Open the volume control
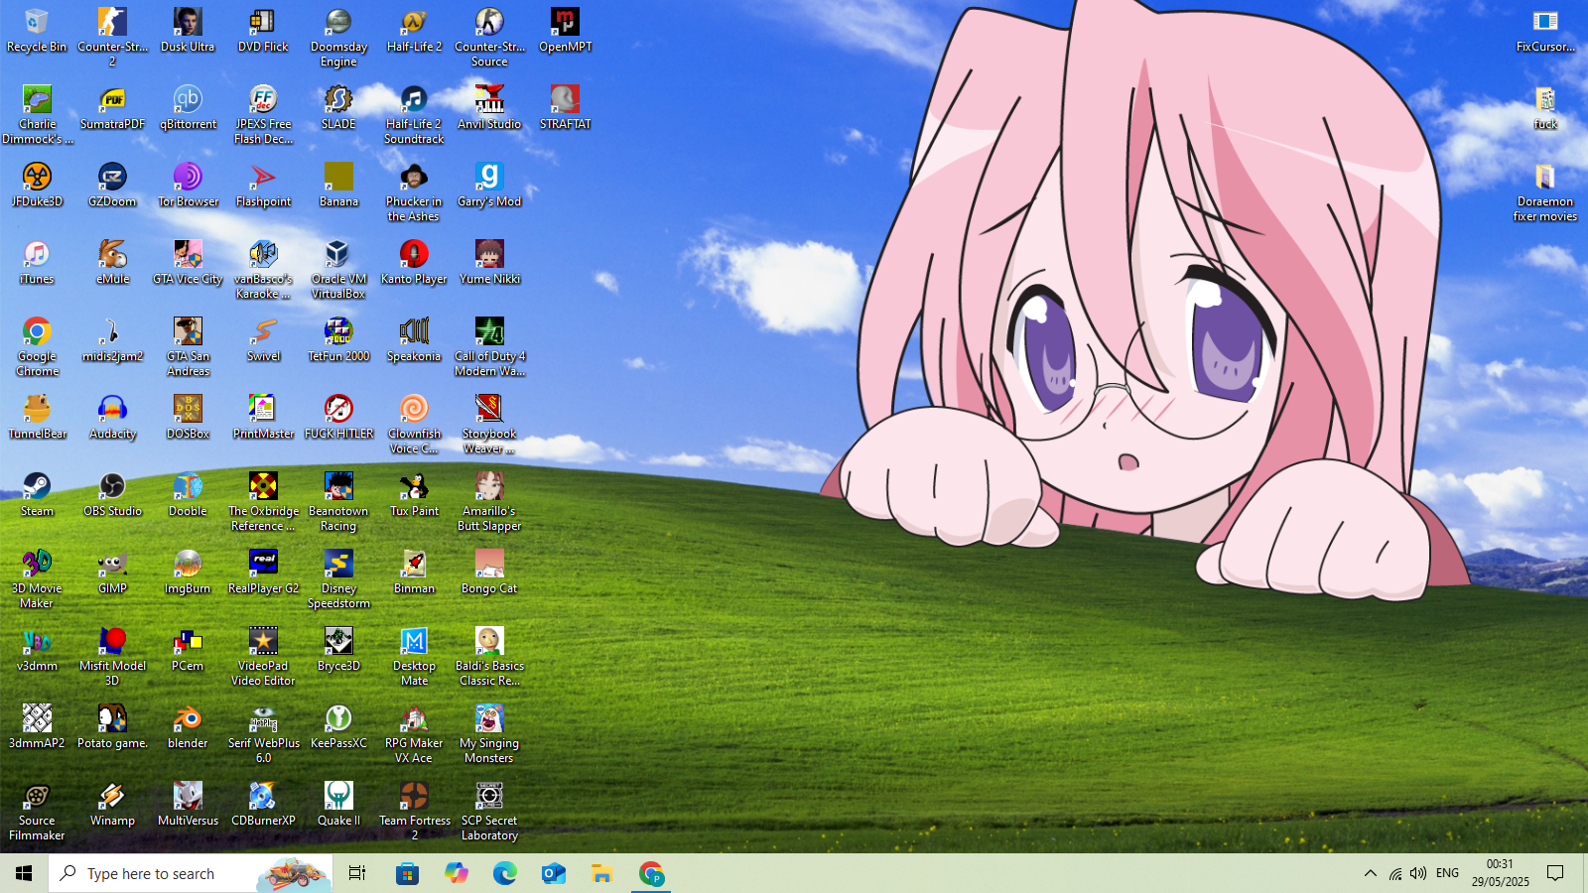The height and width of the screenshot is (893, 1588). [x=1418, y=873]
